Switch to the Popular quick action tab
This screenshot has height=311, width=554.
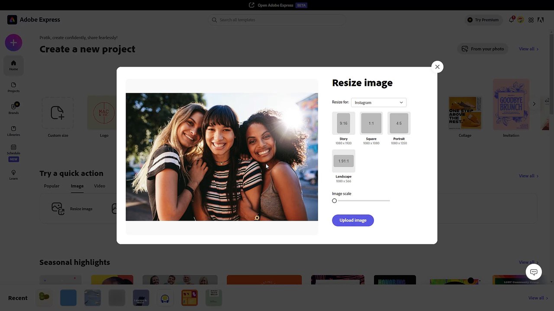(52, 186)
